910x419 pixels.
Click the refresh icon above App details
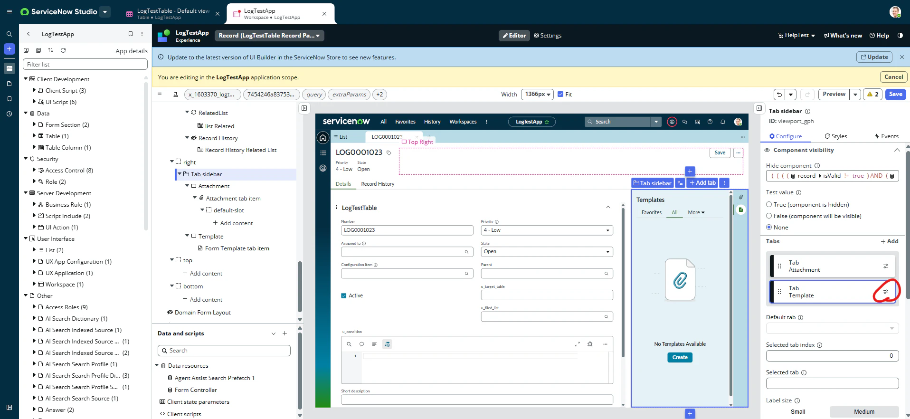[63, 50]
